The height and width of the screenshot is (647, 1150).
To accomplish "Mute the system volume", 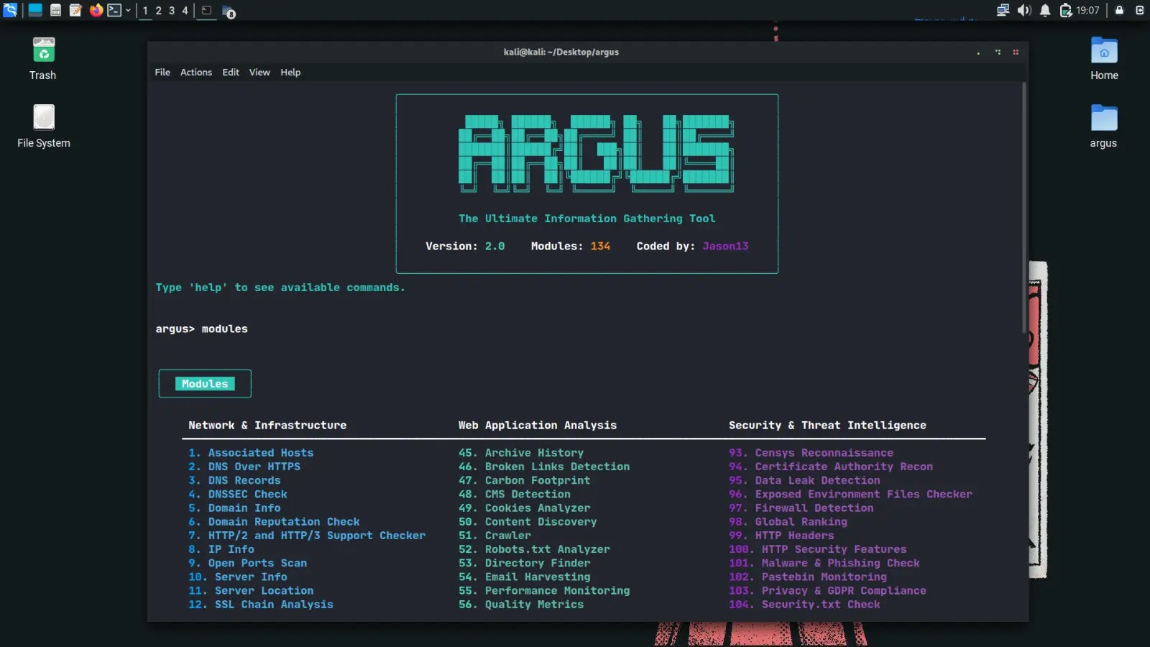I will click(1024, 9).
